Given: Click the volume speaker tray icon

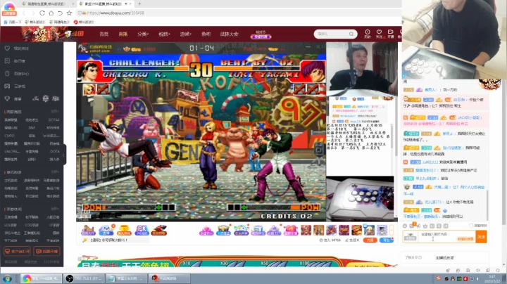Looking at the screenshot, I should tap(478, 278).
